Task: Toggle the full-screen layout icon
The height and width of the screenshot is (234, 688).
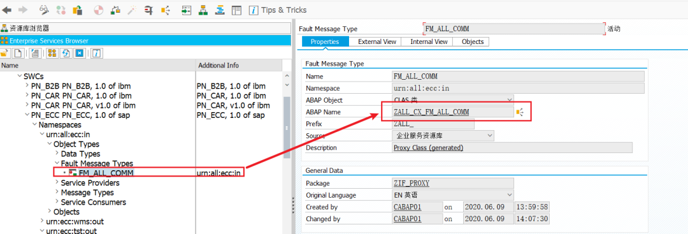Action: (x=237, y=10)
